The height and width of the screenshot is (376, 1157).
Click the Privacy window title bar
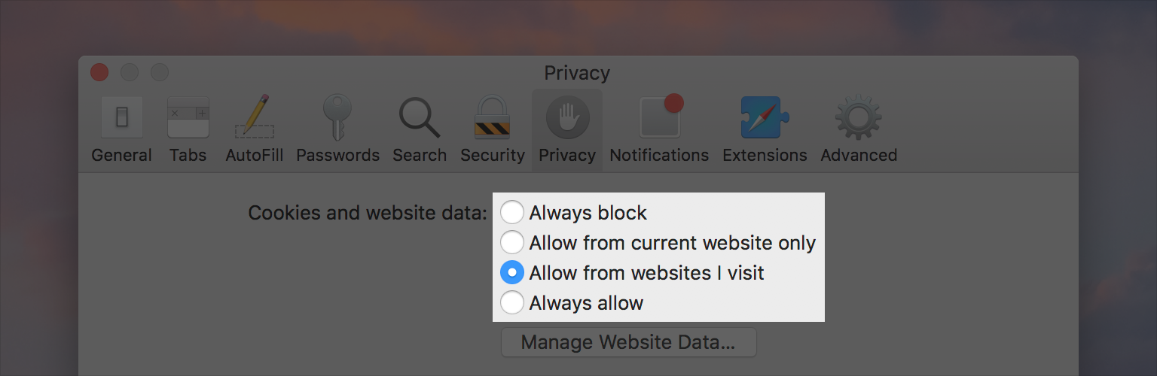click(577, 73)
